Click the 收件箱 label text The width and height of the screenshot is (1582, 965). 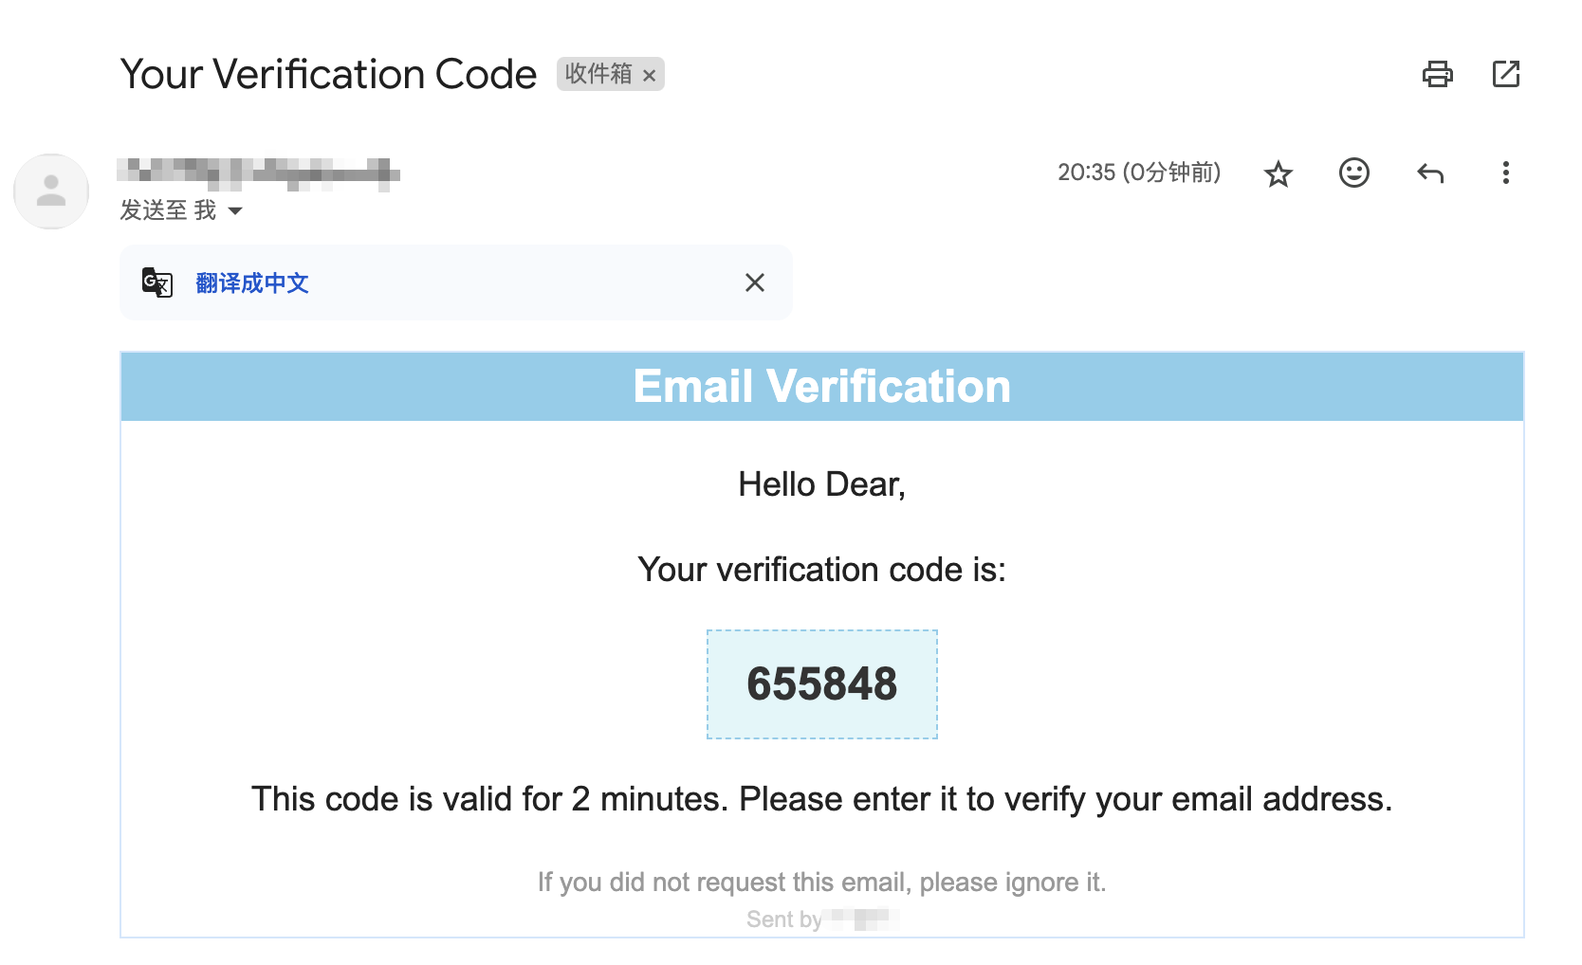point(598,74)
